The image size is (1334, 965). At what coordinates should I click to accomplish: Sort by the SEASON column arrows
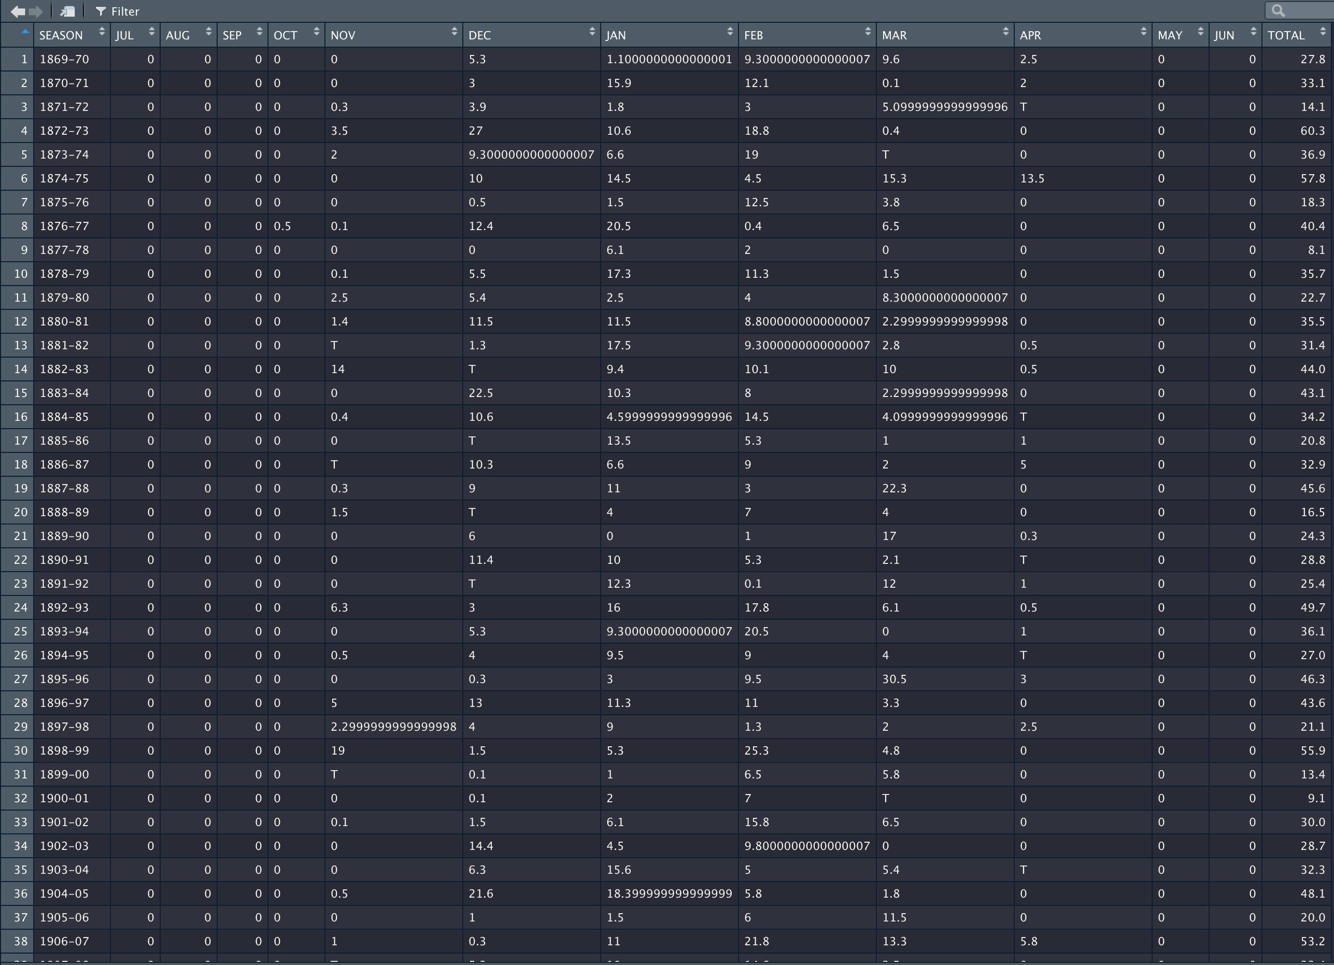tap(102, 32)
